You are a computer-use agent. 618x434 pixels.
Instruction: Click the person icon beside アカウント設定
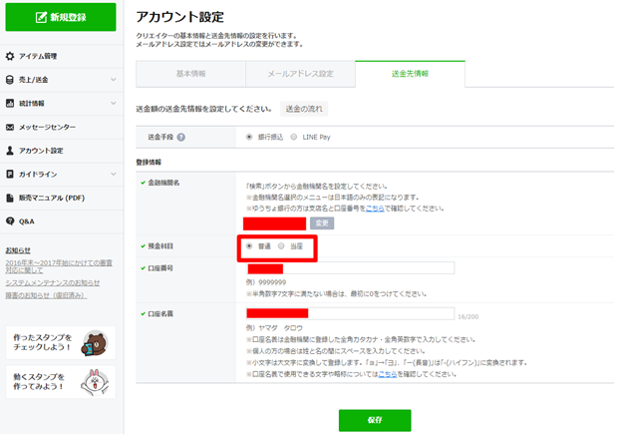click(x=10, y=151)
